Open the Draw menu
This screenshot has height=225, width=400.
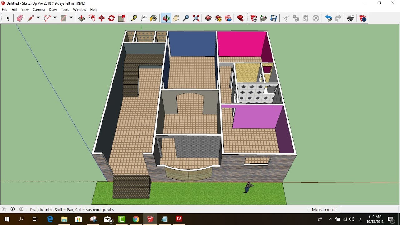coord(53,10)
